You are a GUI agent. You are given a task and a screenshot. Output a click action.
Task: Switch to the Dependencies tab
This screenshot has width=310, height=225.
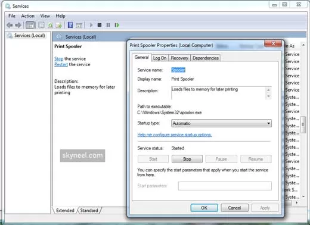point(206,58)
